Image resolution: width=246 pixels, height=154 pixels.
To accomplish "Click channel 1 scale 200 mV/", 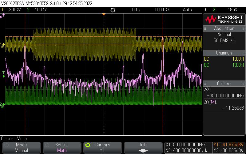I will [x=15, y=10].
